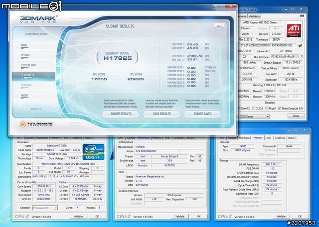Click the bus interface question mark in GPU-Z
The image size is (319, 227).
click(x=302, y=57)
